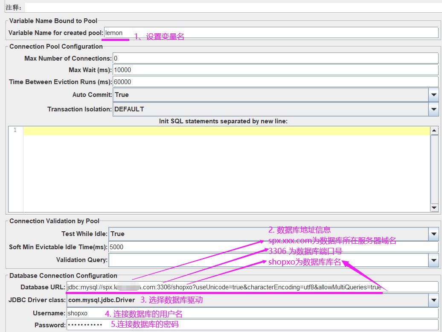Expand the Validation Query dropdown arrow
Image resolution: width=442 pixels, height=332 pixels.
(x=433, y=260)
